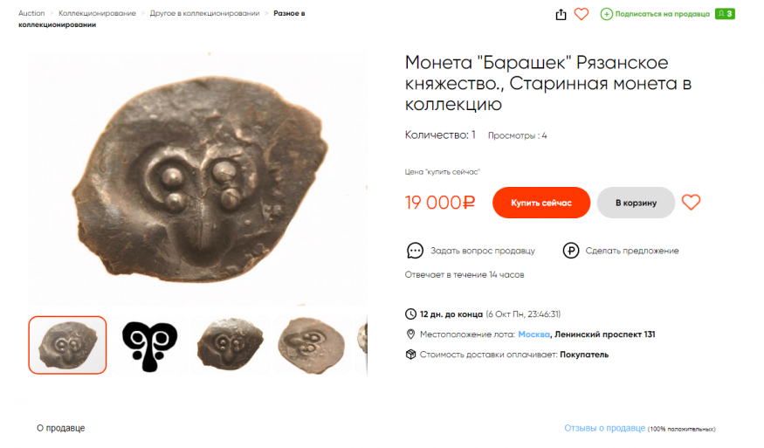
Task: Click the delivery box icon
Action: [x=411, y=355]
